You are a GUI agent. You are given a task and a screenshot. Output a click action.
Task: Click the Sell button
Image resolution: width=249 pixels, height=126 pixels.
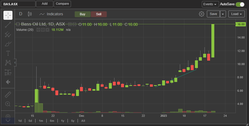(x=99, y=14)
